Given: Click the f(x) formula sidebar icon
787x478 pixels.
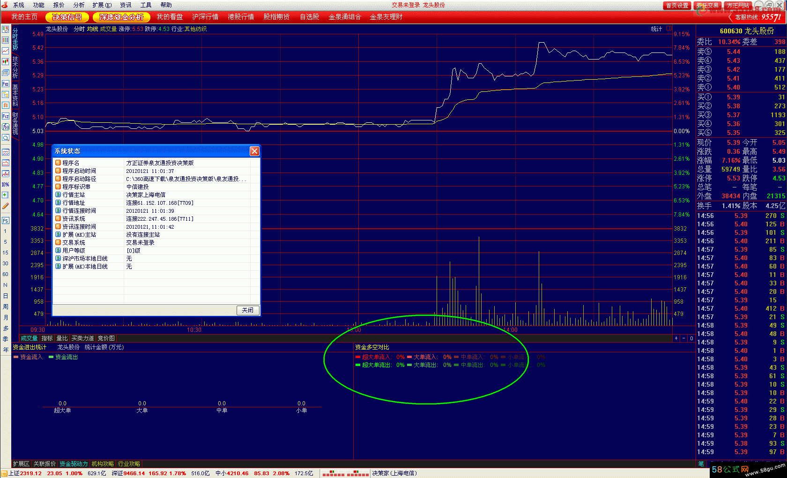Looking at the screenshot, I should coord(6,127).
